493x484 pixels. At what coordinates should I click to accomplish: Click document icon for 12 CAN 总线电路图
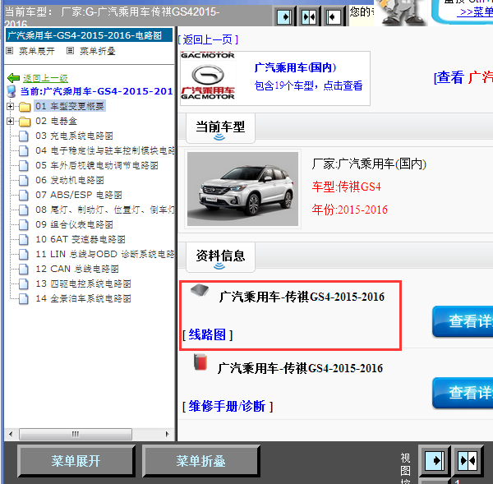[23, 270]
